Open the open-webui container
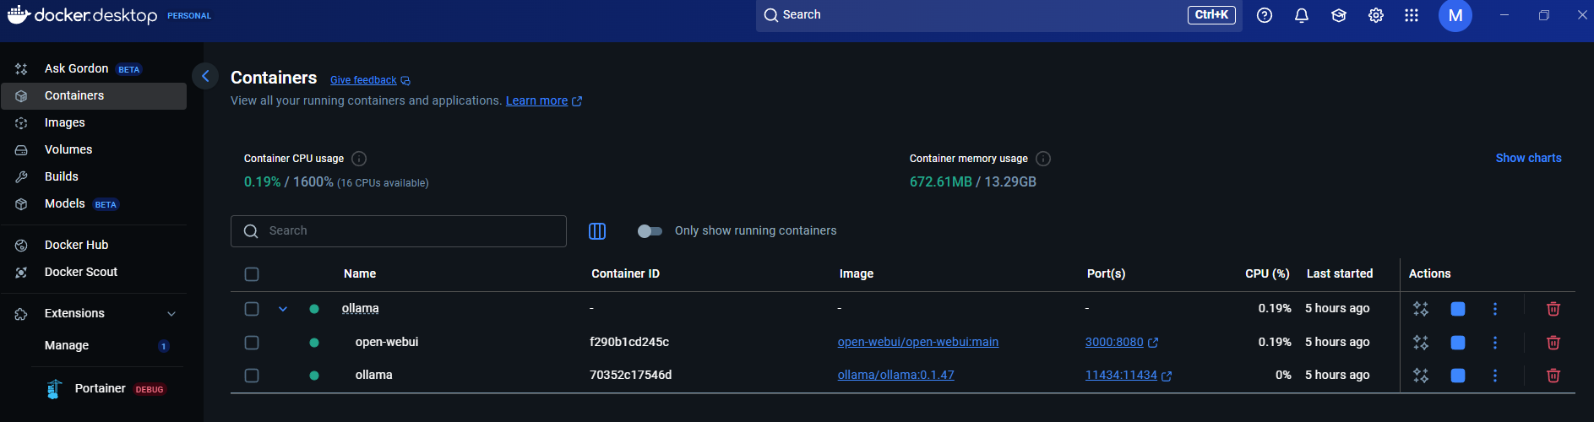 point(387,342)
